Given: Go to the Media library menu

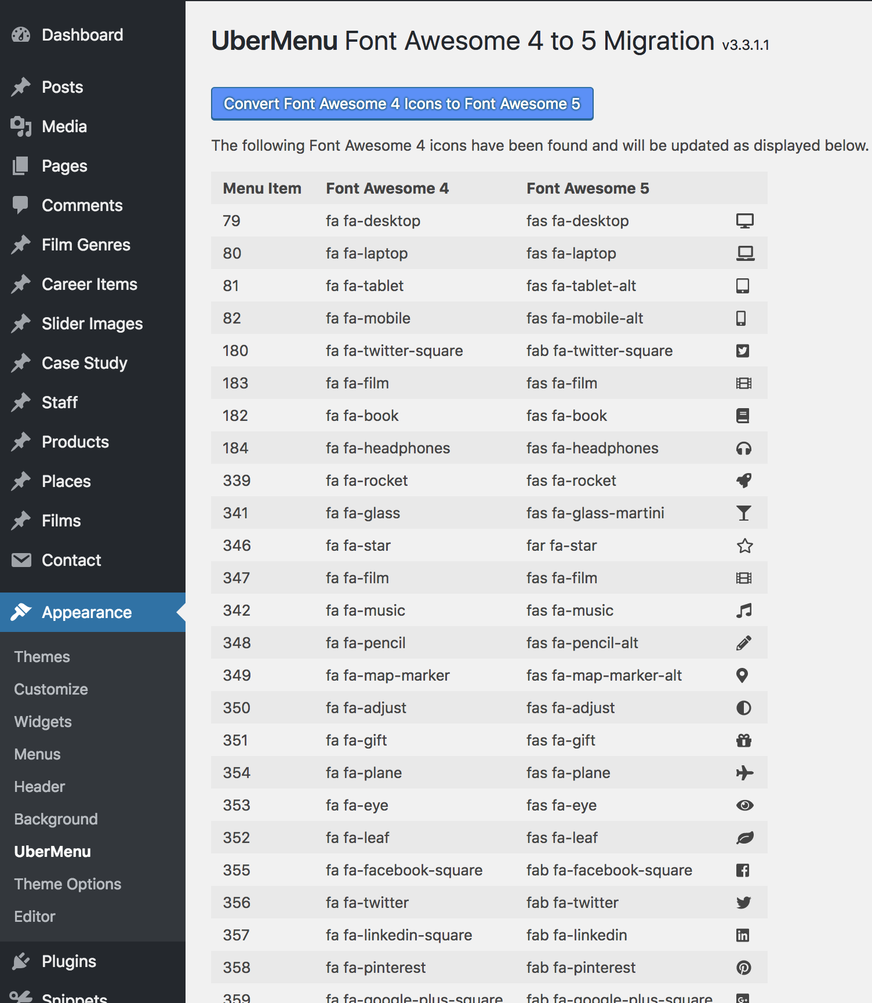Looking at the screenshot, I should tap(93, 126).
